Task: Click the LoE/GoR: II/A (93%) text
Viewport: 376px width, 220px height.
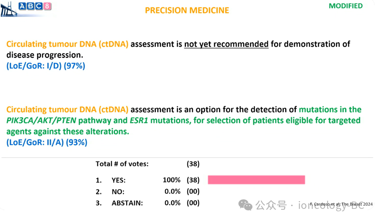Action: 47,142
